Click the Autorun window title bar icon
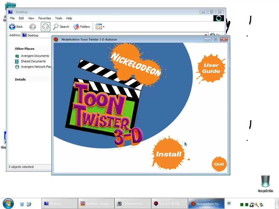 (x=56, y=39)
